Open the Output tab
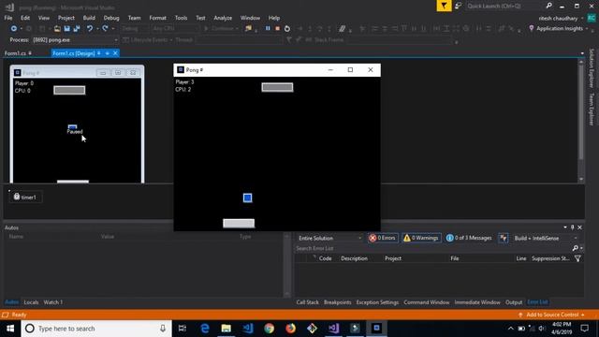 514,302
